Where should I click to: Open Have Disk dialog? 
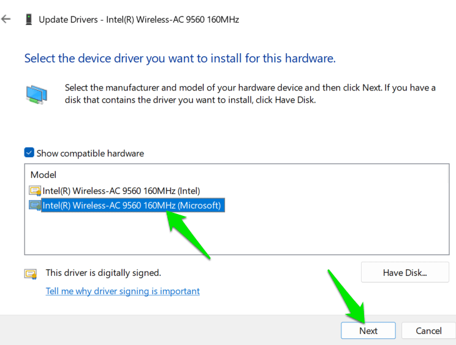pyautogui.click(x=405, y=272)
